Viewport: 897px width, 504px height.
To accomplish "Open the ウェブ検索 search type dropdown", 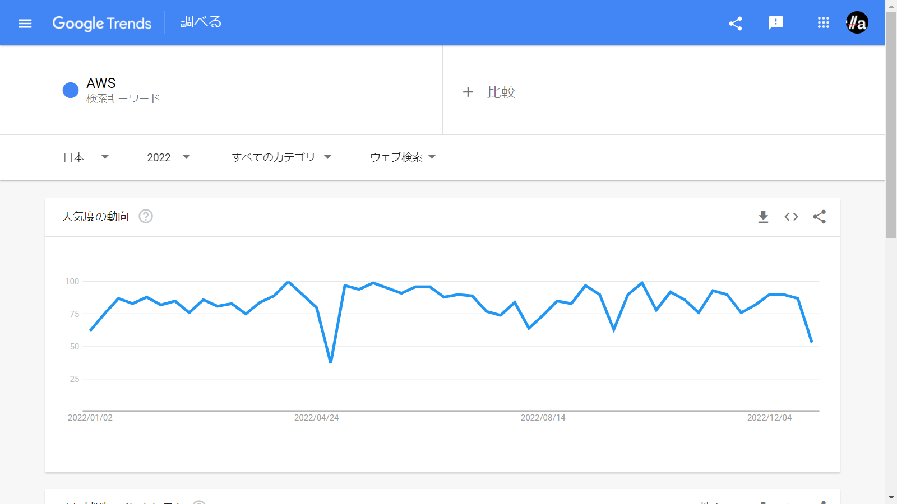I will point(403,157).
